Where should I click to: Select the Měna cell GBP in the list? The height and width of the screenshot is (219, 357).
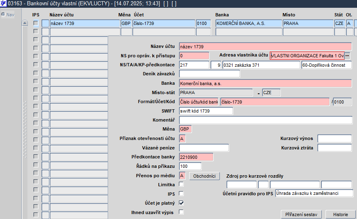tap(126, 23)
